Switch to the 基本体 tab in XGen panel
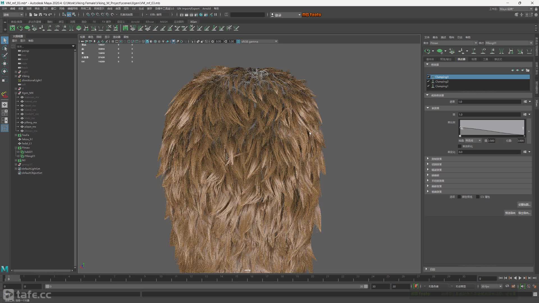The image size is (539, 303). click(430, 59)
